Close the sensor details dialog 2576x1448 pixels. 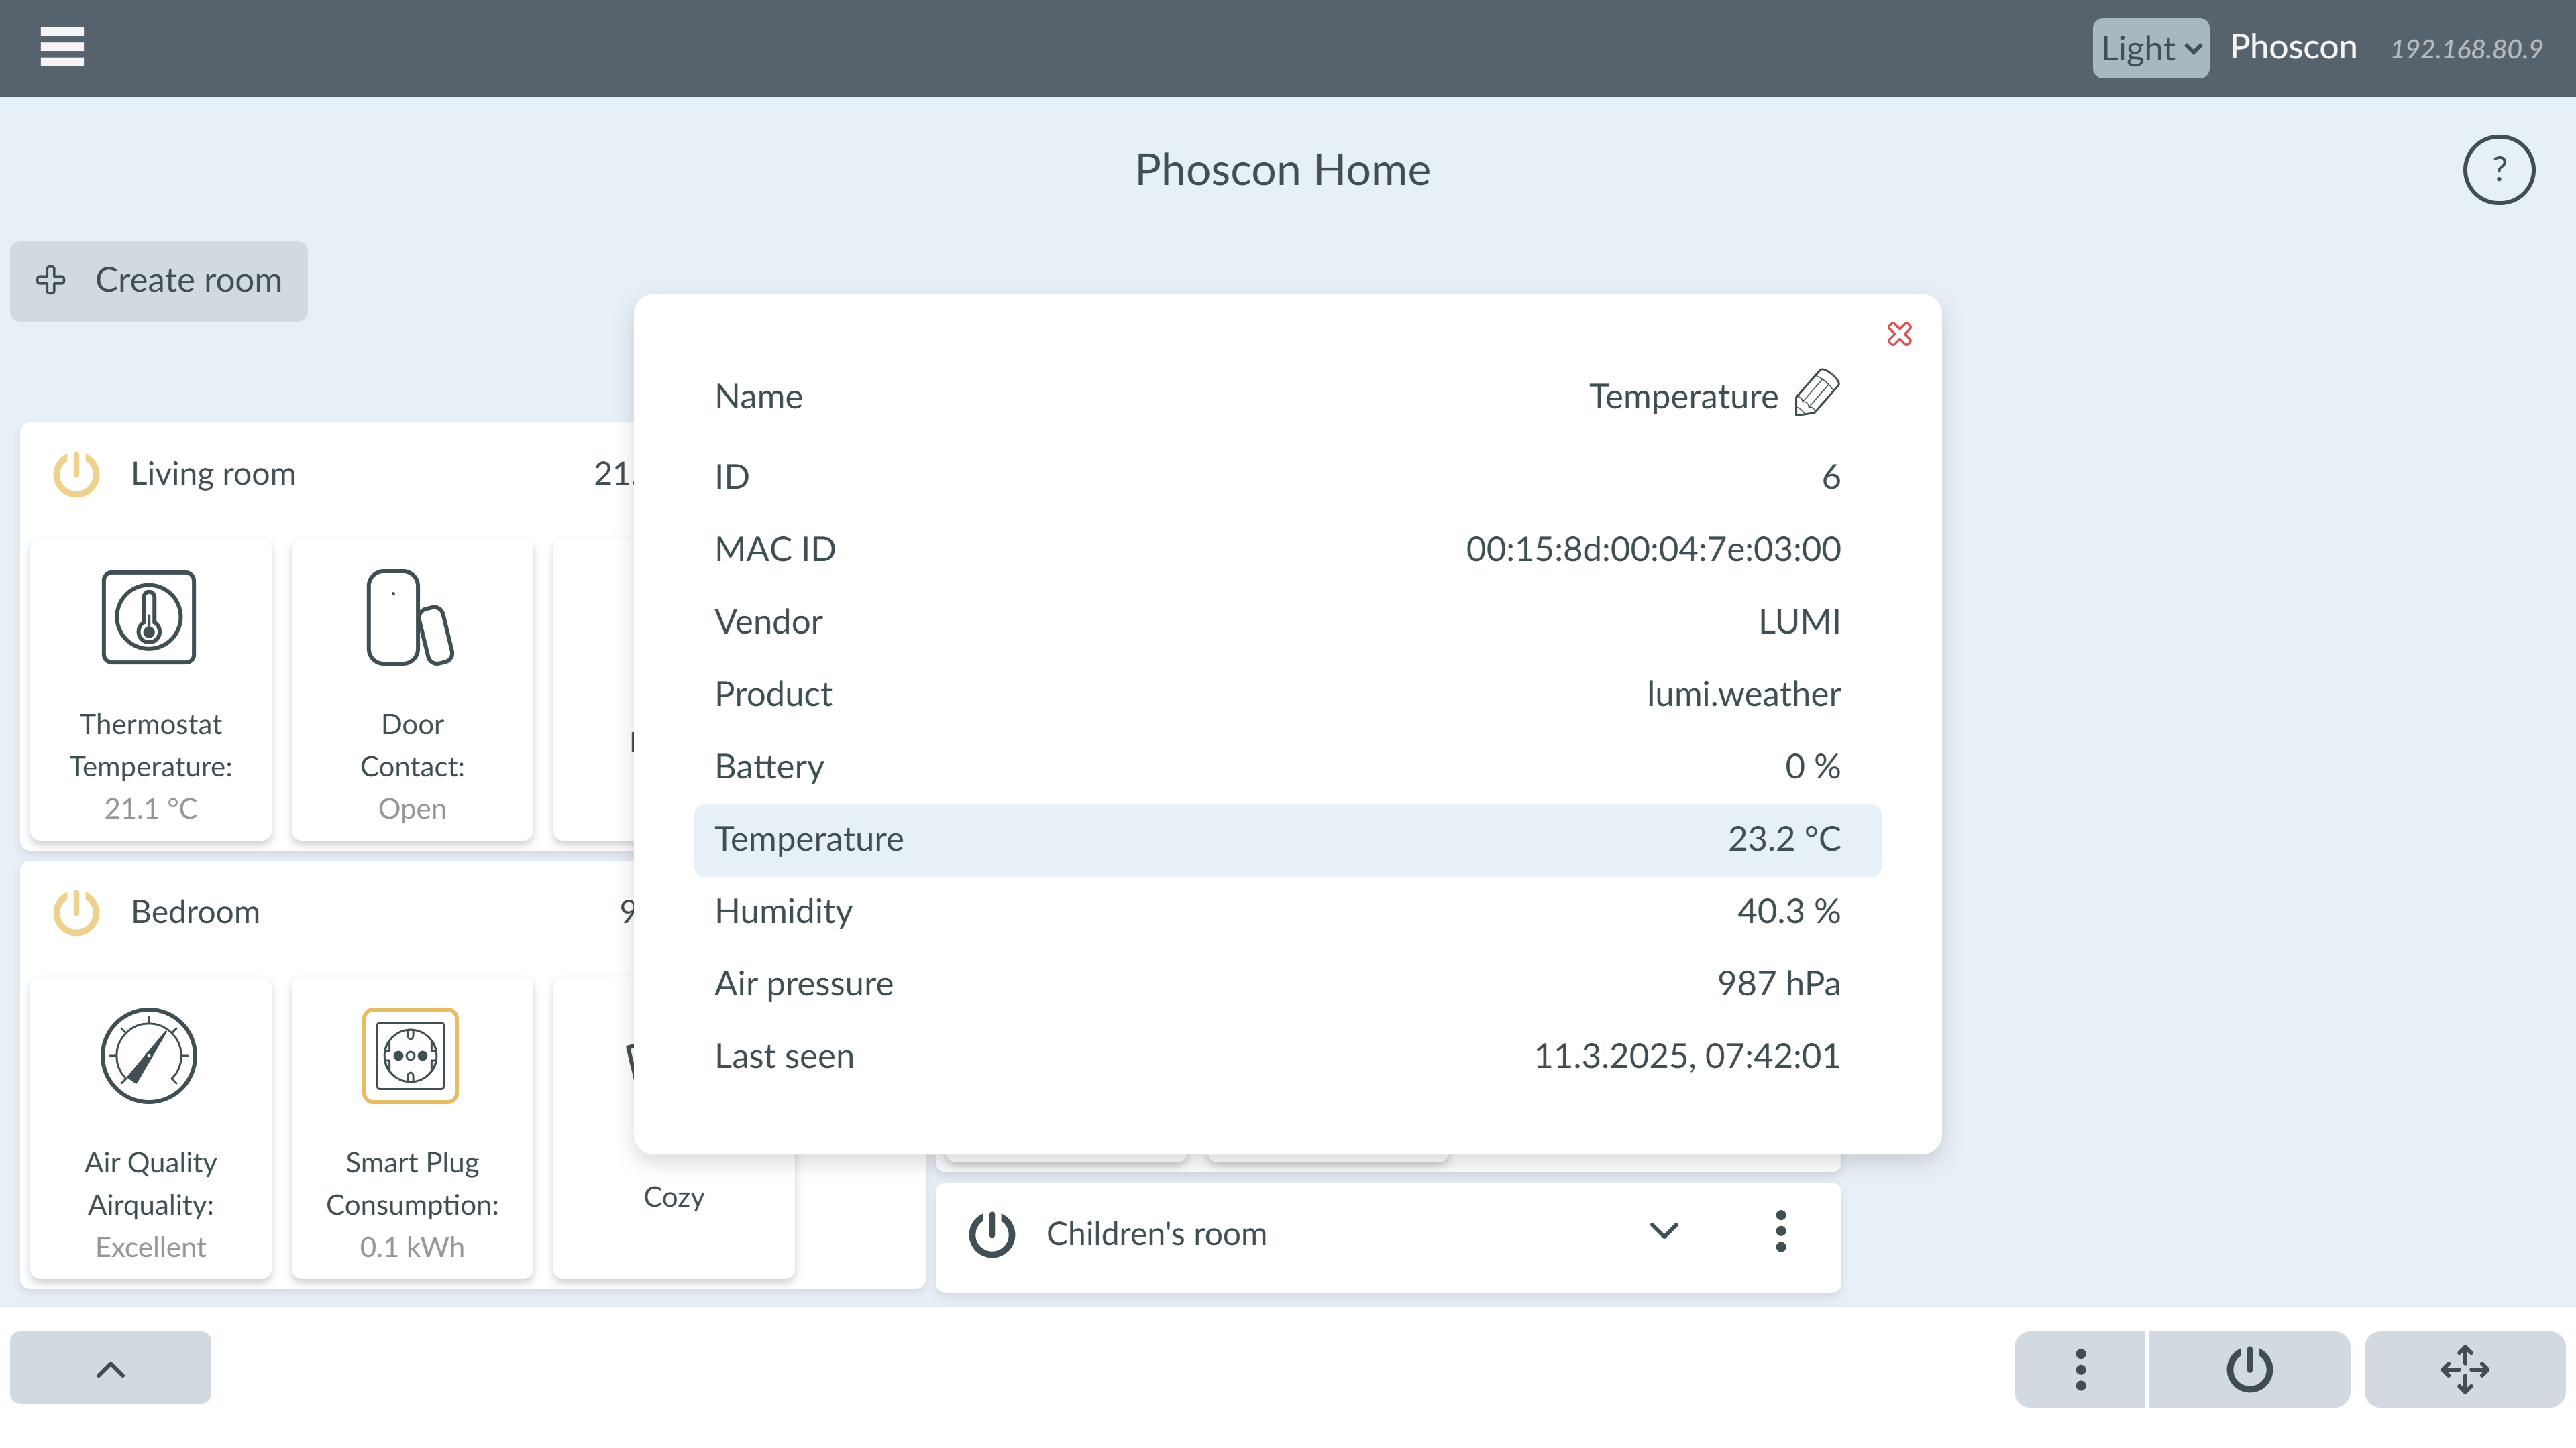click(x=1899, y=334)
